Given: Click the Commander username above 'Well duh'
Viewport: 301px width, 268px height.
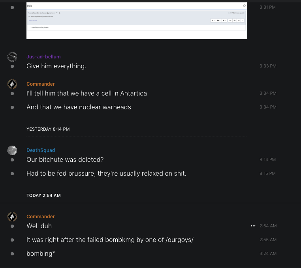Looking at the screenshot, I should pyautogui.click(x=41, y=217).
